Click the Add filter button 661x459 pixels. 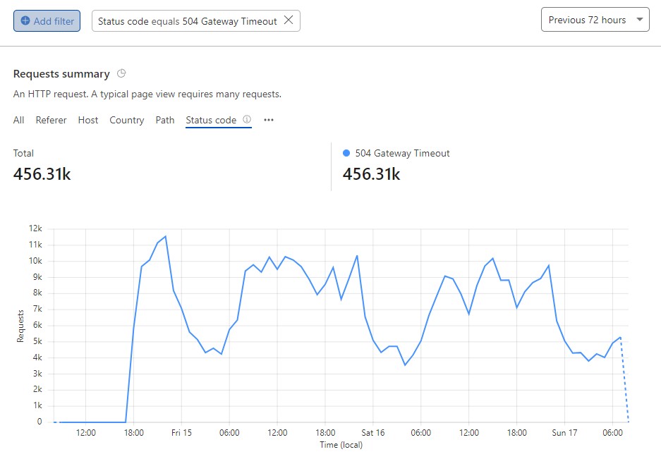(x=47, y=21)
